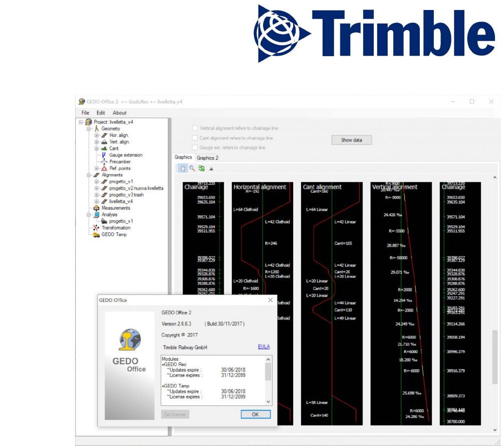
Task: Open the Measurements node icon
Action: click(96, 208)
